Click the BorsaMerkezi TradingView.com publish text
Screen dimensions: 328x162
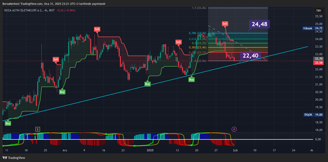pyautogui.click(x=54, y=4)
